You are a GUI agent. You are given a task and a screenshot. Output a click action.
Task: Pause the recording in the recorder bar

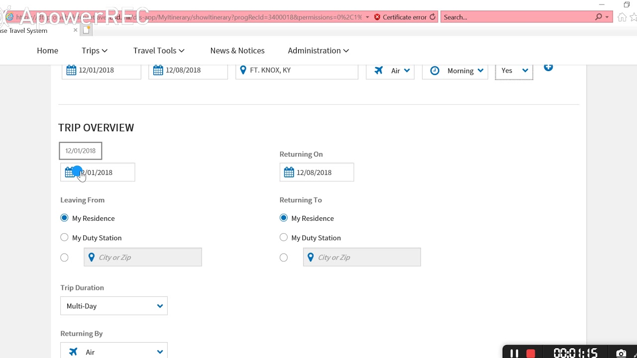coord(515,353)
